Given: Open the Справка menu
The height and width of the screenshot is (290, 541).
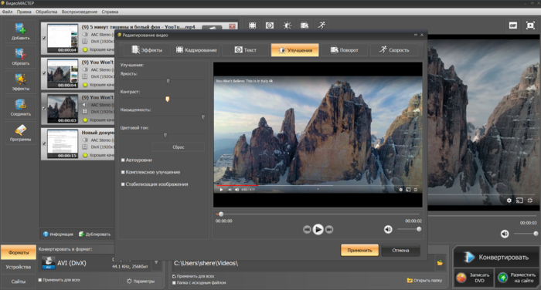Looking at the screenshot, I should (x=110, y=12).
